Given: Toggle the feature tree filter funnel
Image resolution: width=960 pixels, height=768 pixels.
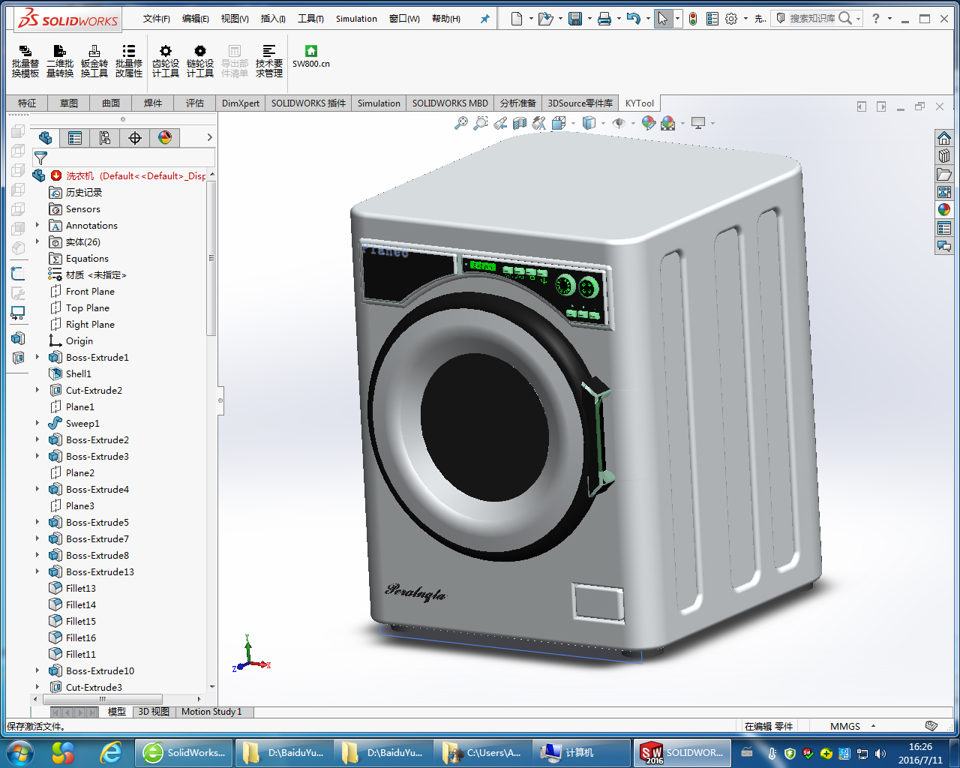Looking at the screenshot, I should pos(40,157).
